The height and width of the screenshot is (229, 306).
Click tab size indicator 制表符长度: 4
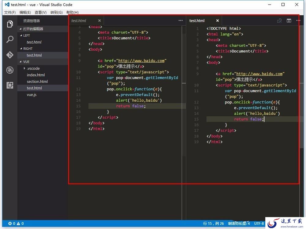click(x=239, y=224)
